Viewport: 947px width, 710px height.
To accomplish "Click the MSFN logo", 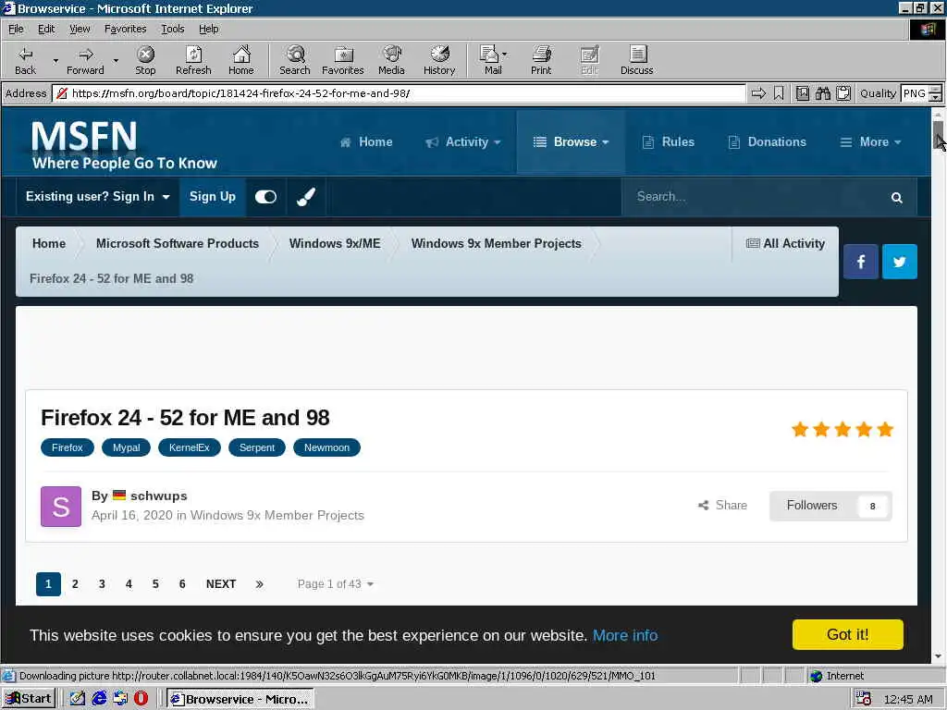I will [x=124, y=145].
